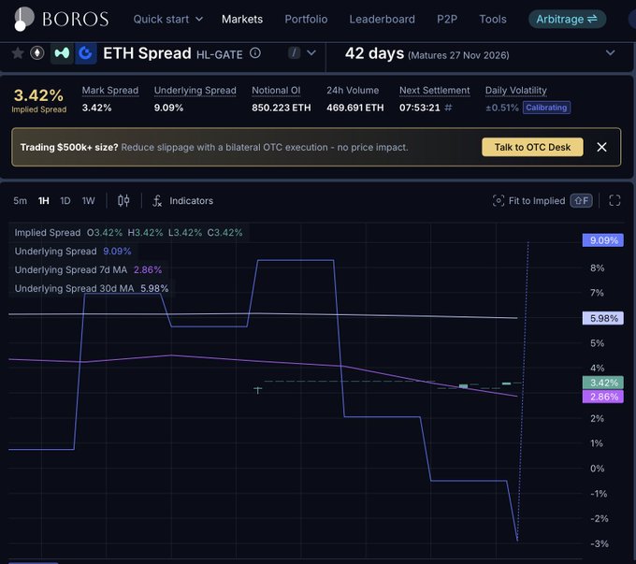
Task: Click the 3.42% Implied Spread headline value
Action: [38, 95]
